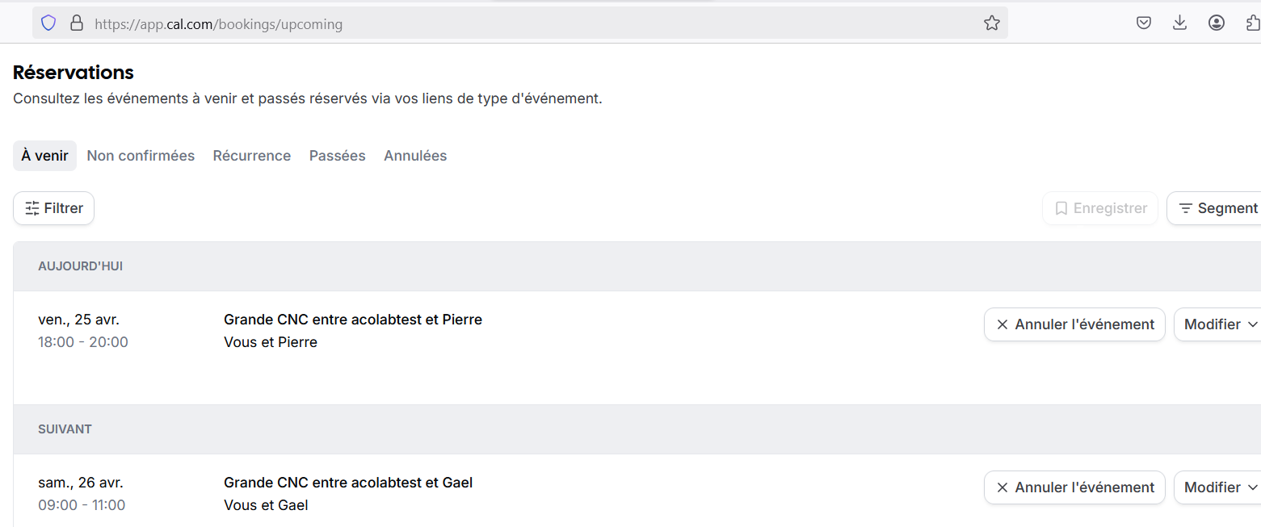Click the browser address bar URL

click(218, 24)
